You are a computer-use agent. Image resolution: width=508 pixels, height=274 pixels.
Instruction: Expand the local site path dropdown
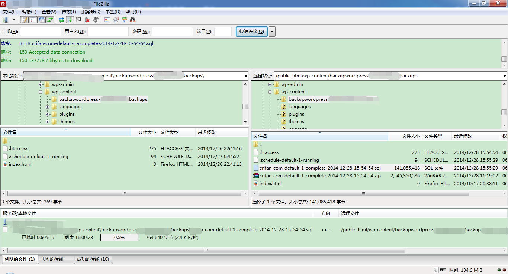[x=245, y=76]
